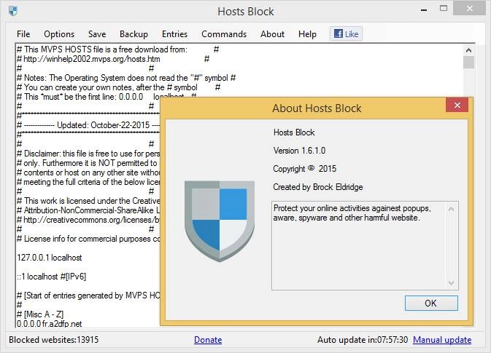
Task: Open the Backup menu
Action: 134,34
